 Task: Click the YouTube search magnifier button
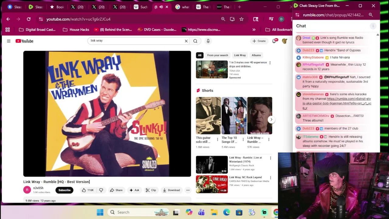coord(195,41)
